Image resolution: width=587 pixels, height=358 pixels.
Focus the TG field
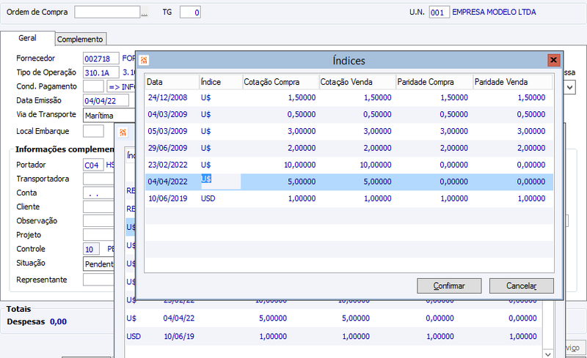point(190,12)
